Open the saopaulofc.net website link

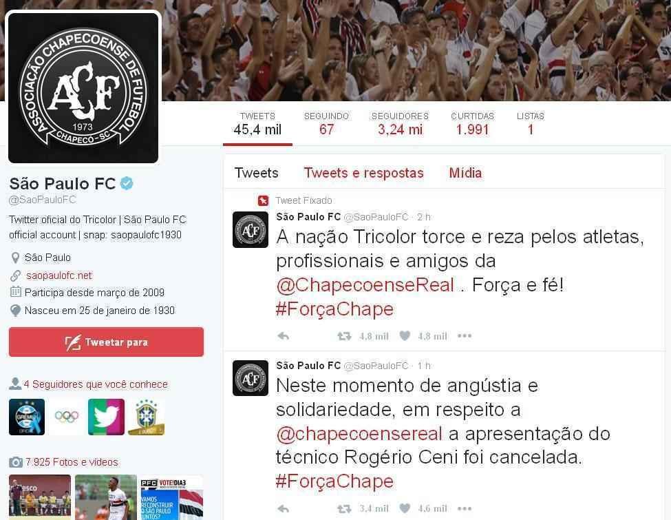[59, 275]
